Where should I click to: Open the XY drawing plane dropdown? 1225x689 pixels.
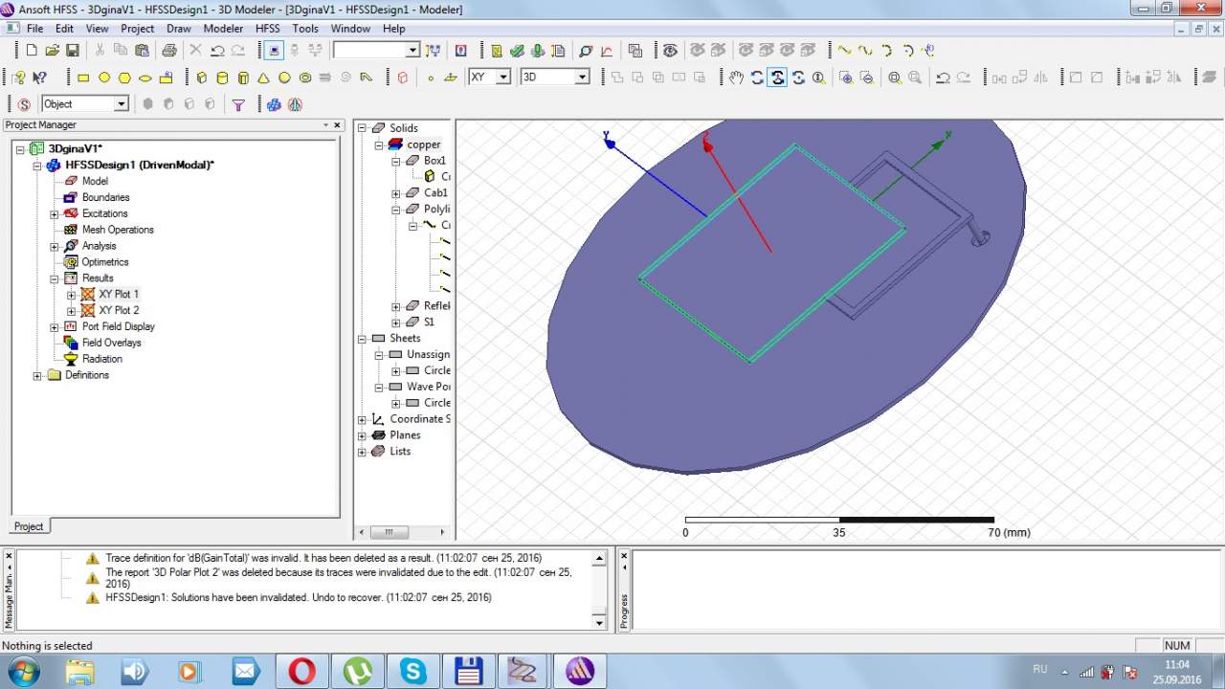pyautogui.click(x=502, y=78)
